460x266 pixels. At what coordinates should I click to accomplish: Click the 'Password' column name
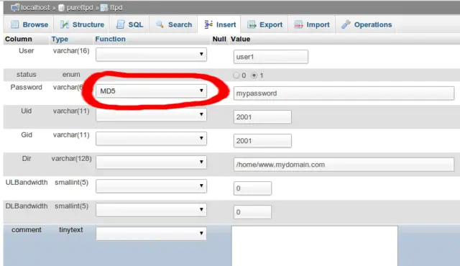(26, 88)
